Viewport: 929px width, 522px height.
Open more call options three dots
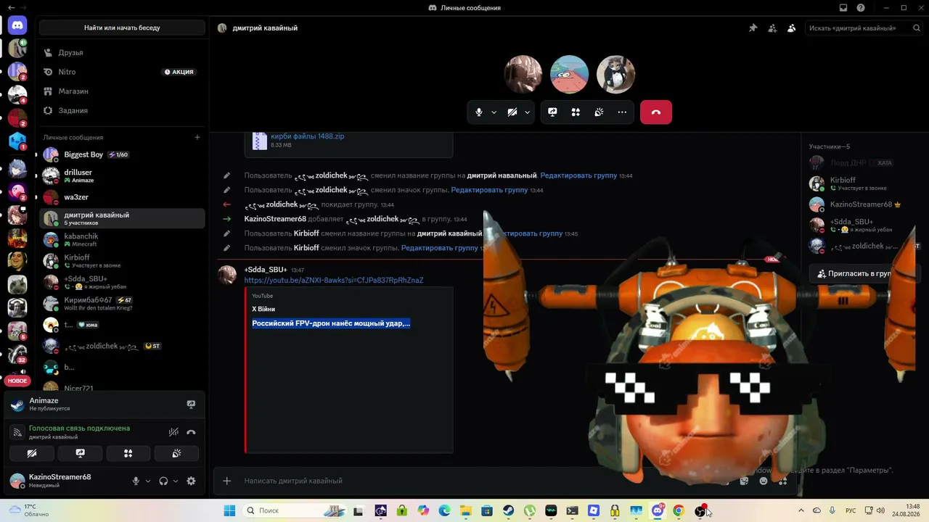coord(622,112)
